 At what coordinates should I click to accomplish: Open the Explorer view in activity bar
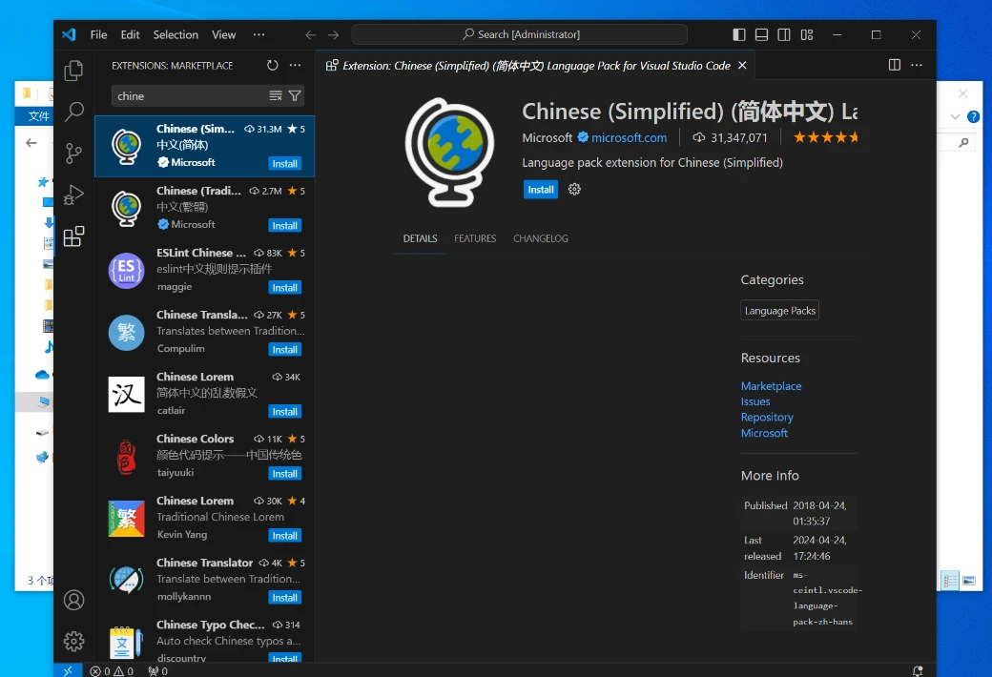[x=73, y=71]
